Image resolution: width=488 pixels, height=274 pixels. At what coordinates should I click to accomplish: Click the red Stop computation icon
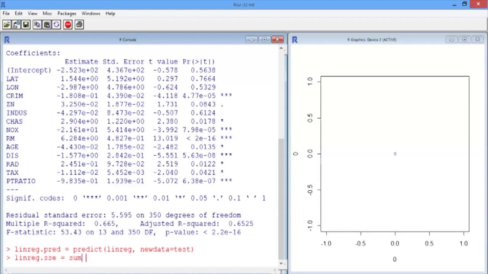click(68, 25)
